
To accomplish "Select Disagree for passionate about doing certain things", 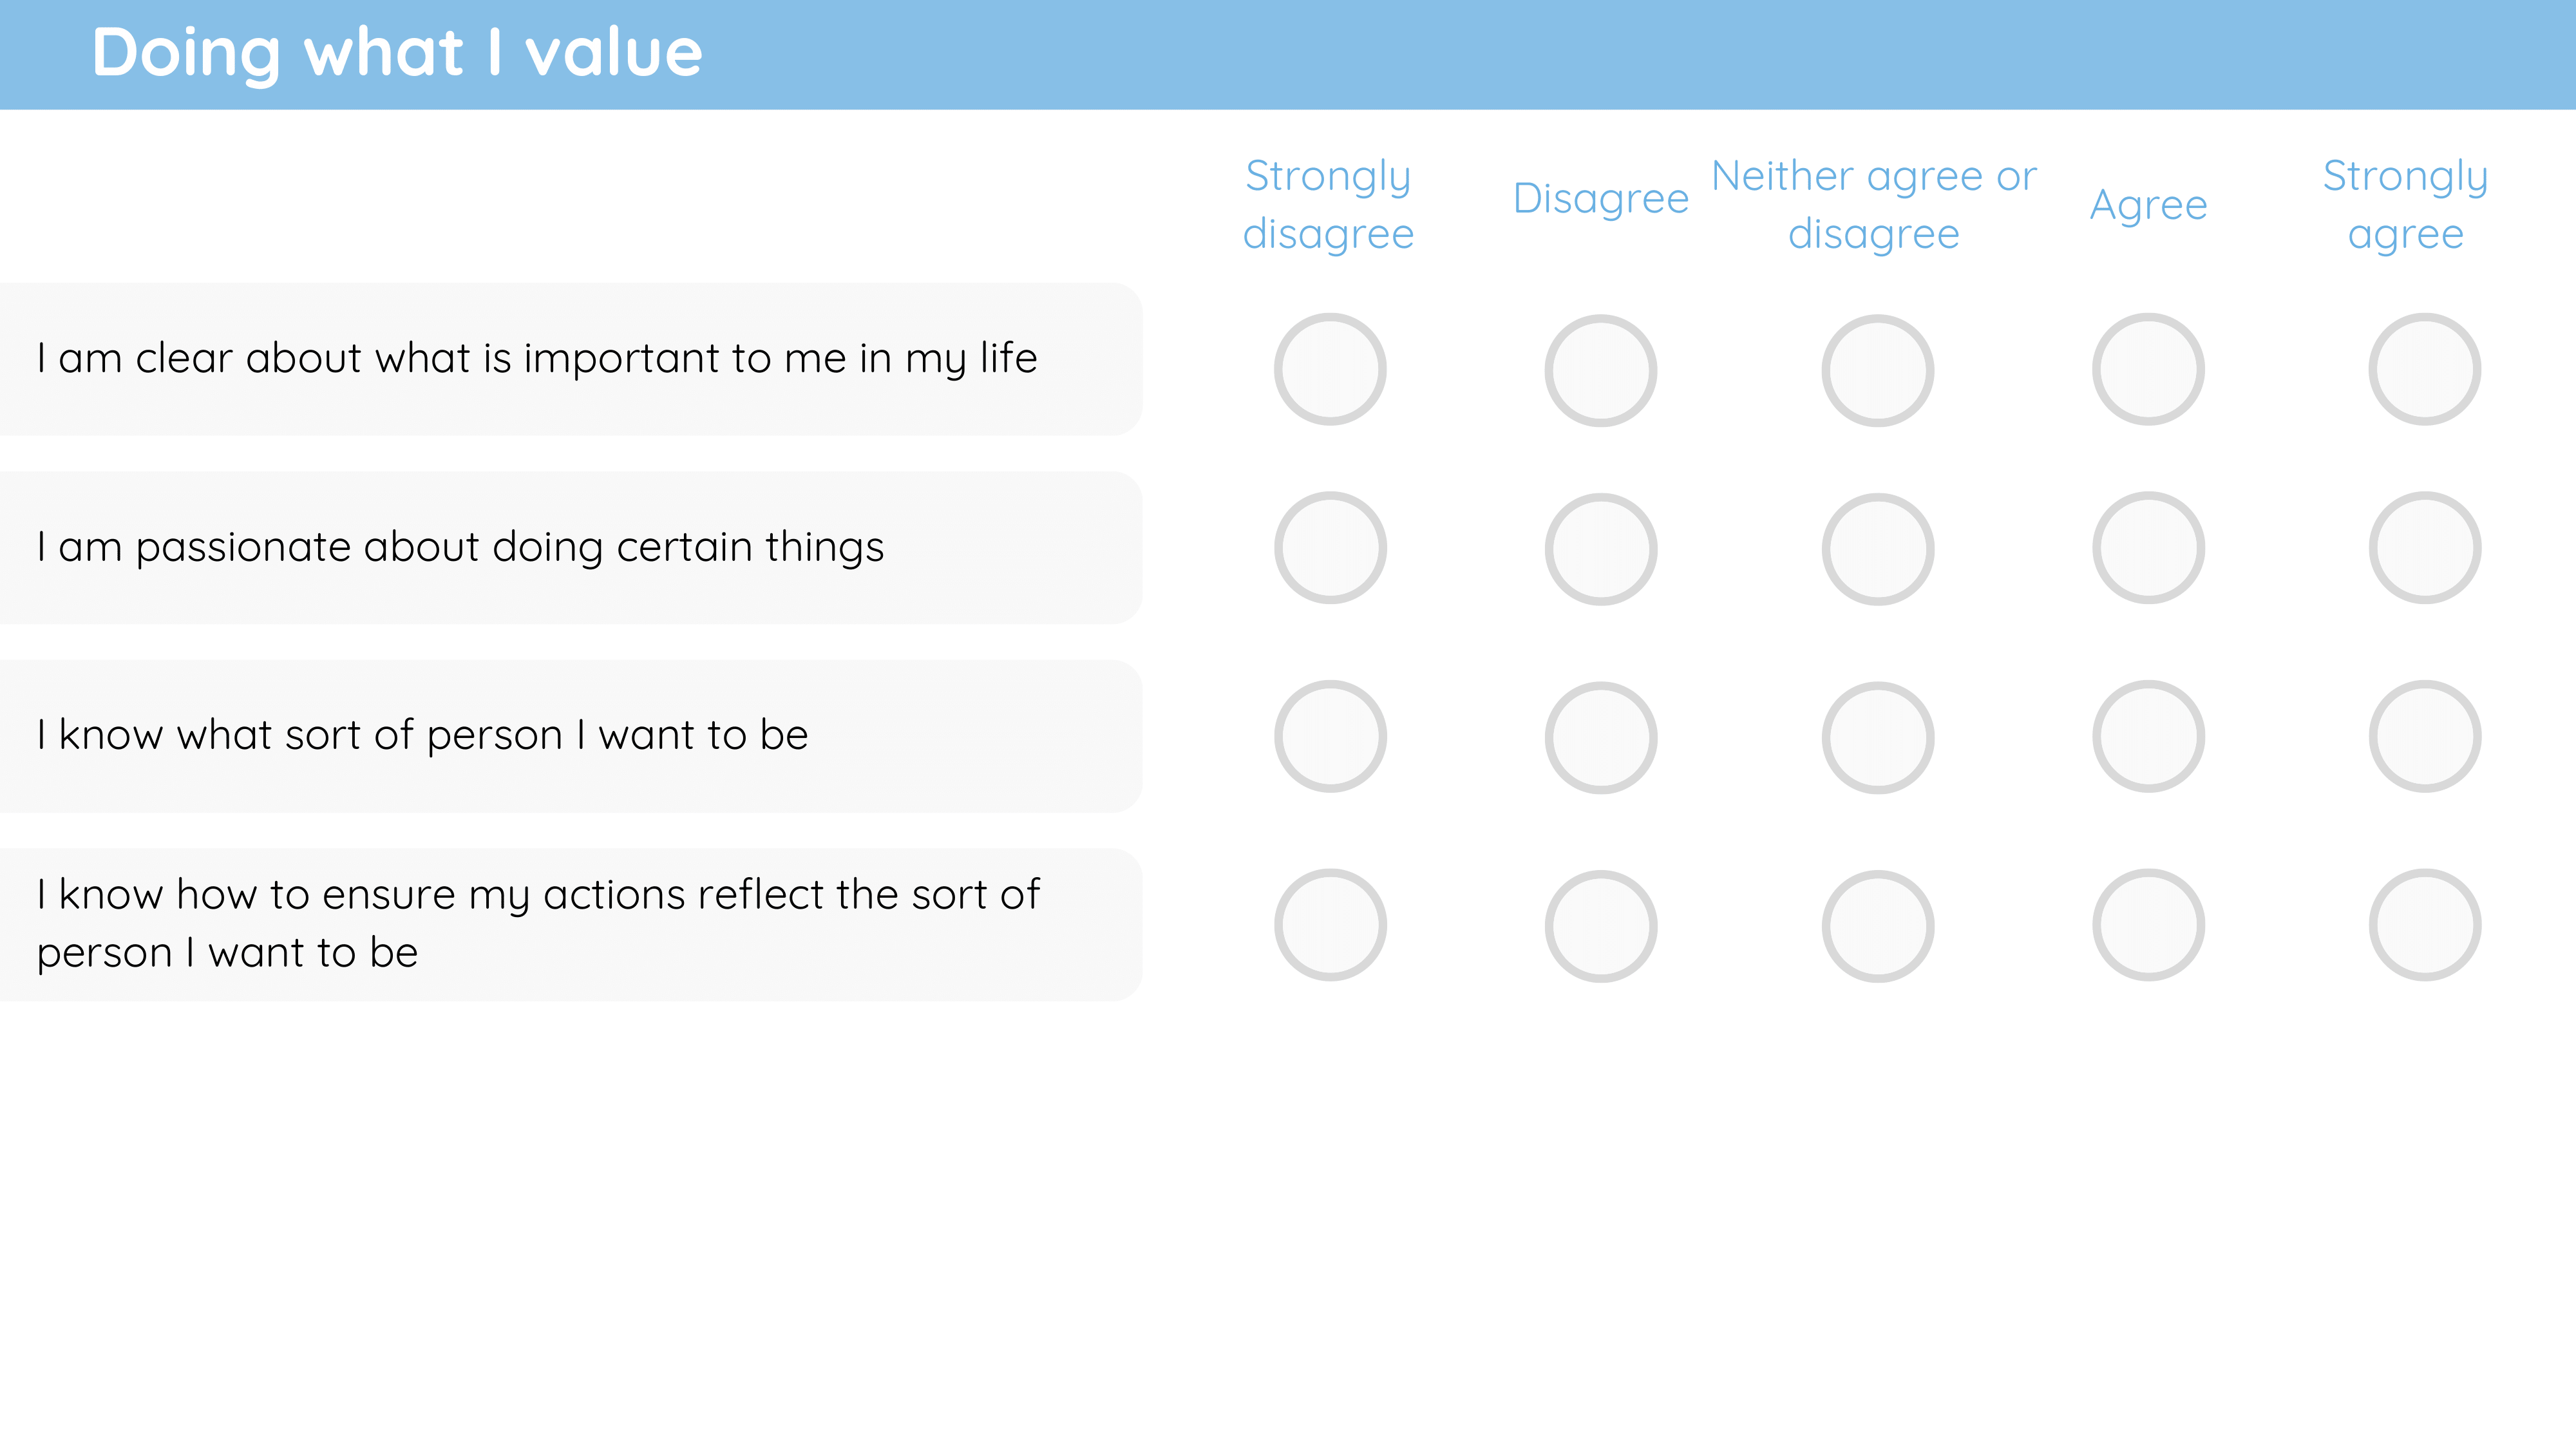I will [1601, 549].
